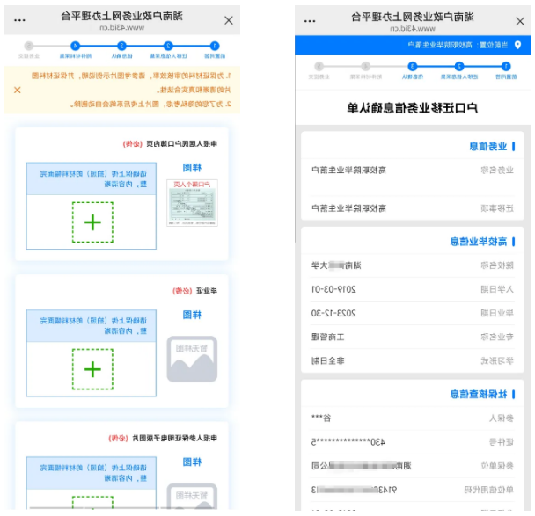The height and width of the screenshot is (516, 535).
Task: Tap the 申报人居民户口簿内页 (必传) card title
Action: 170,144
